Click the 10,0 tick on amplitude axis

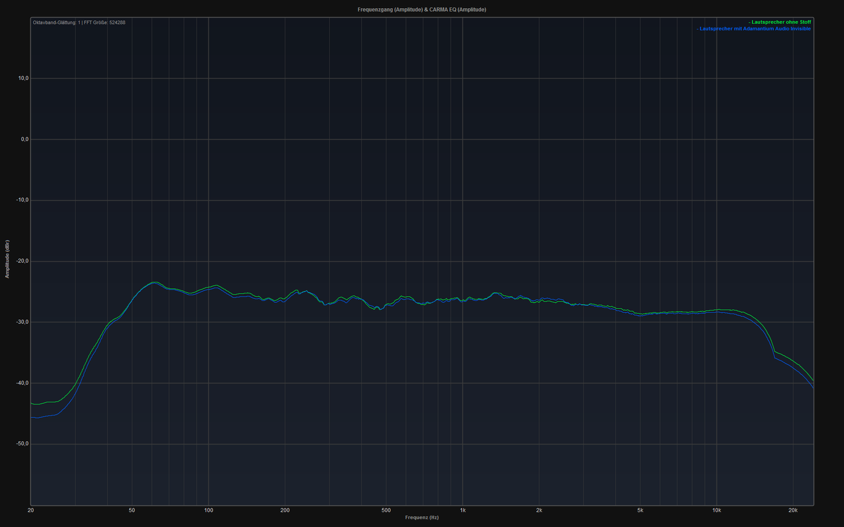point(23,78)
